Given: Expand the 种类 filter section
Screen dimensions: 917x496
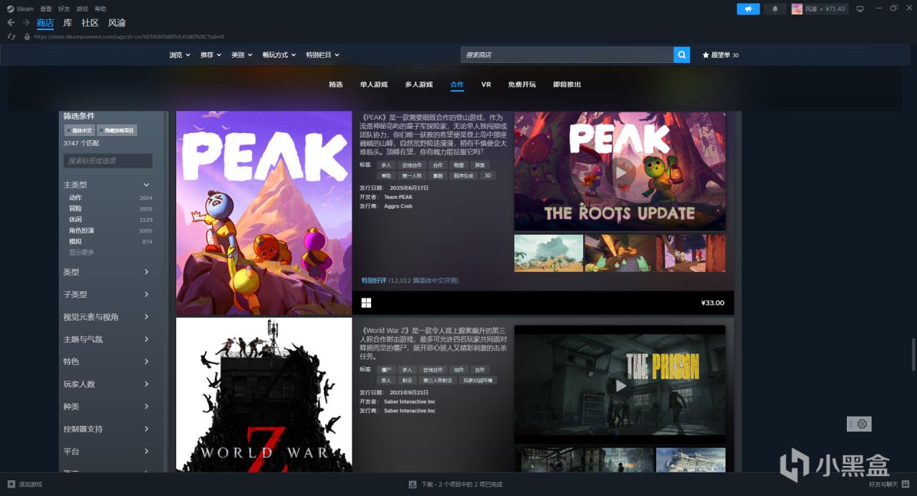Looking at the screenshot, I should tap(107, 407).
